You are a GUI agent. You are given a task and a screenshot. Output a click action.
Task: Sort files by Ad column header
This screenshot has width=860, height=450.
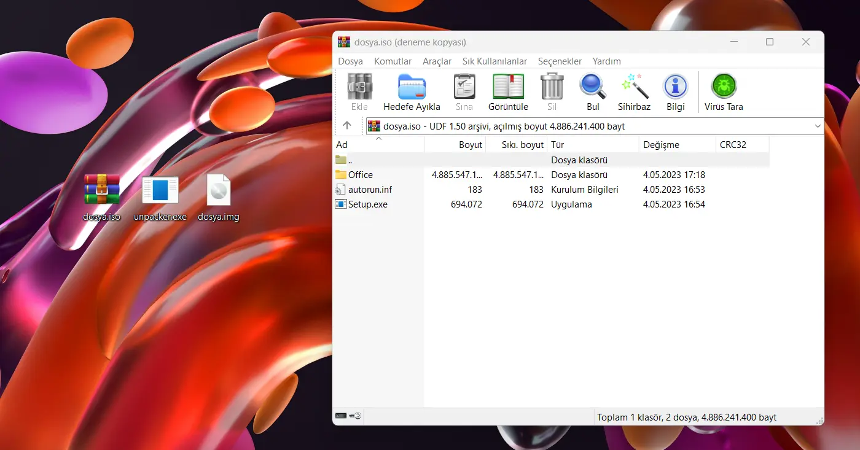tap(378, 145)
